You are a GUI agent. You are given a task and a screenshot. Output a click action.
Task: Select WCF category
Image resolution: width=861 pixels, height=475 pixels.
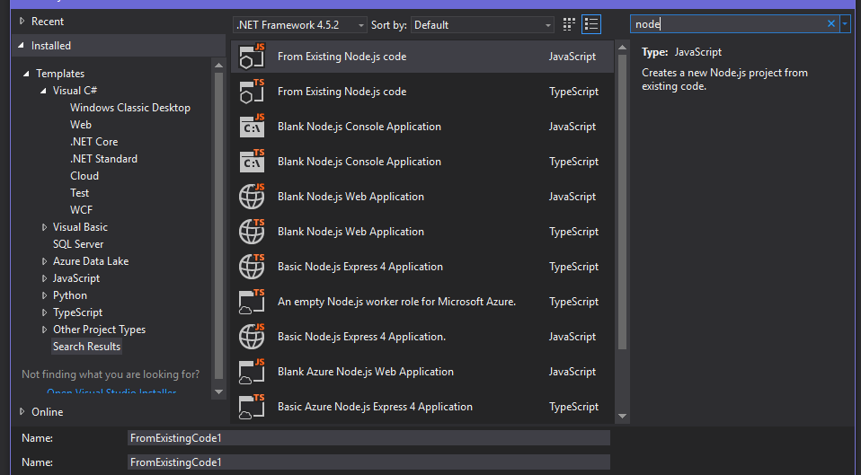(x=81, y=209)
